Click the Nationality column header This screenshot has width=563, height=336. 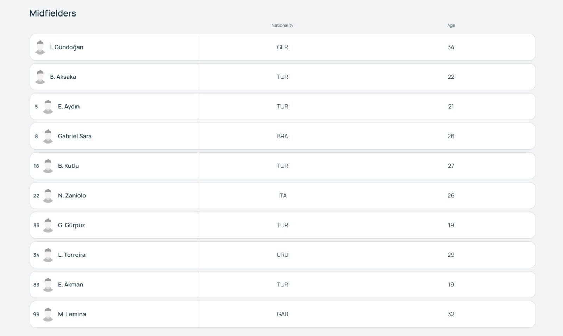tap(282, 25)
